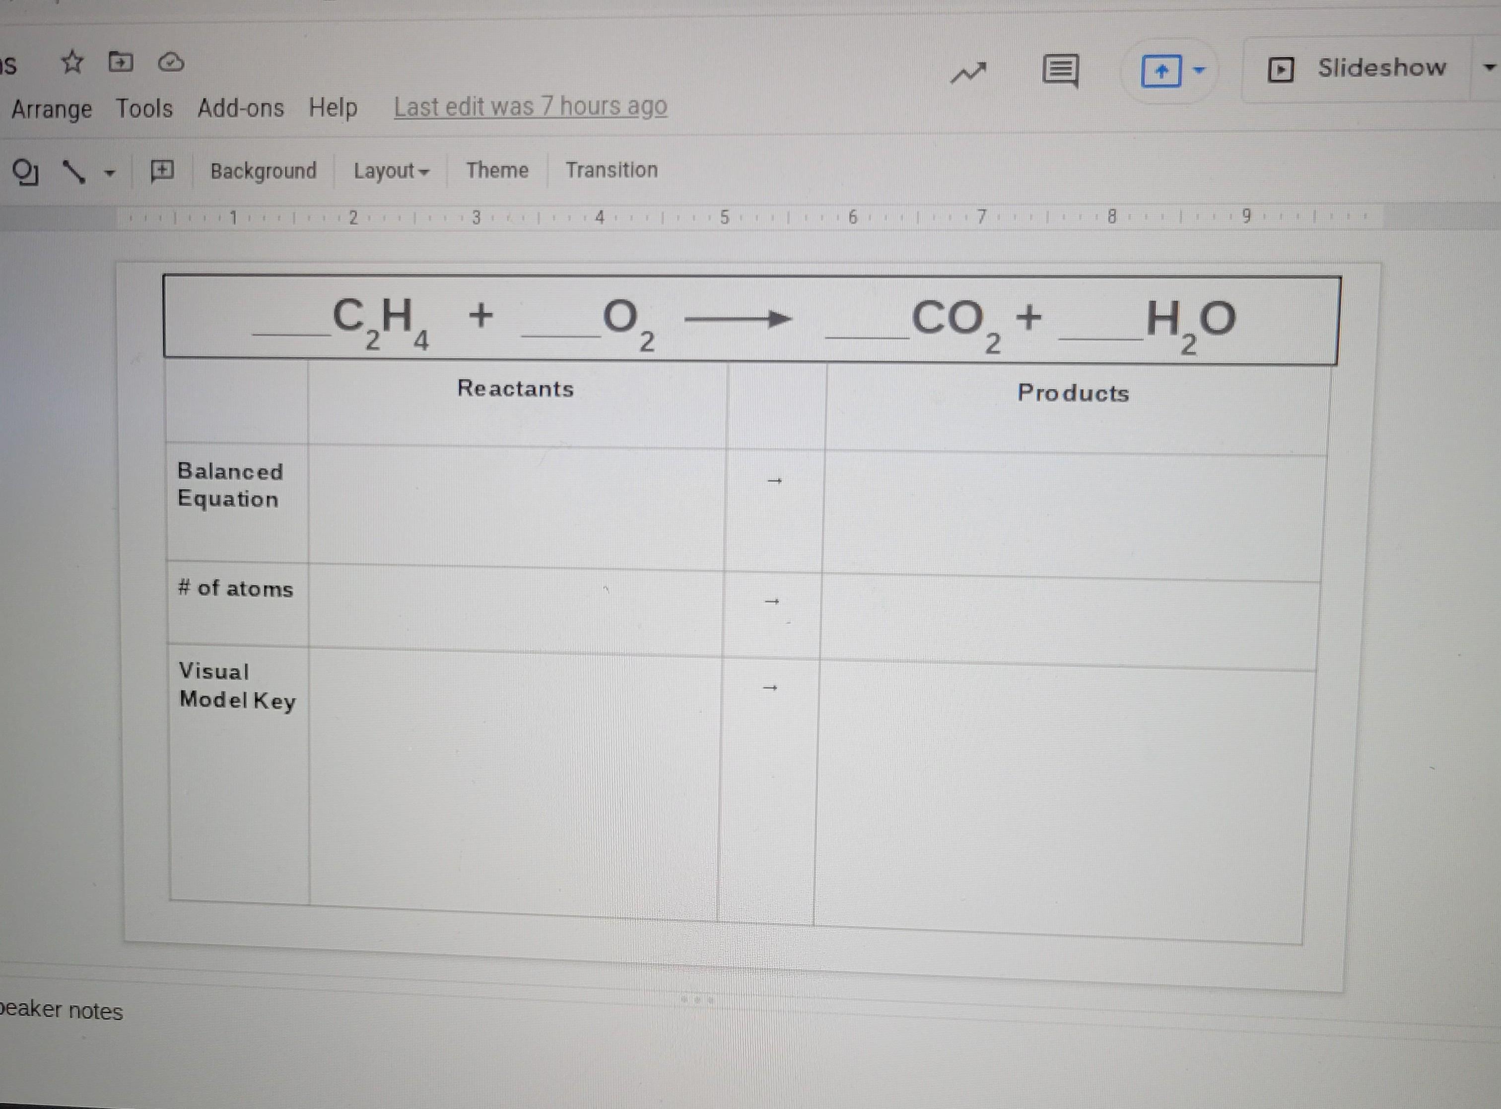
Task: Click the present to meeting icon
Action: click(1161, 70)
